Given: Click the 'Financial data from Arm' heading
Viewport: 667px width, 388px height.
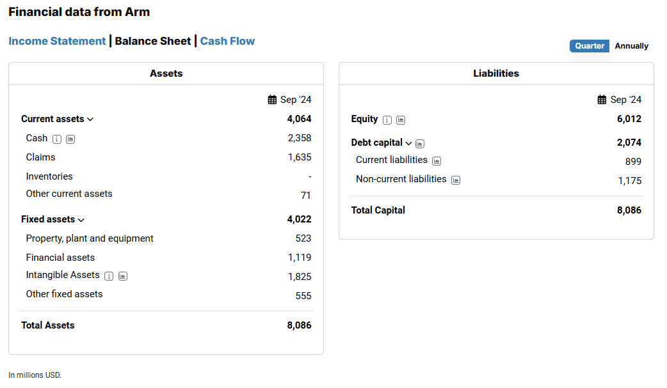Looking at the screenshot, I should (x=79, y=12).
